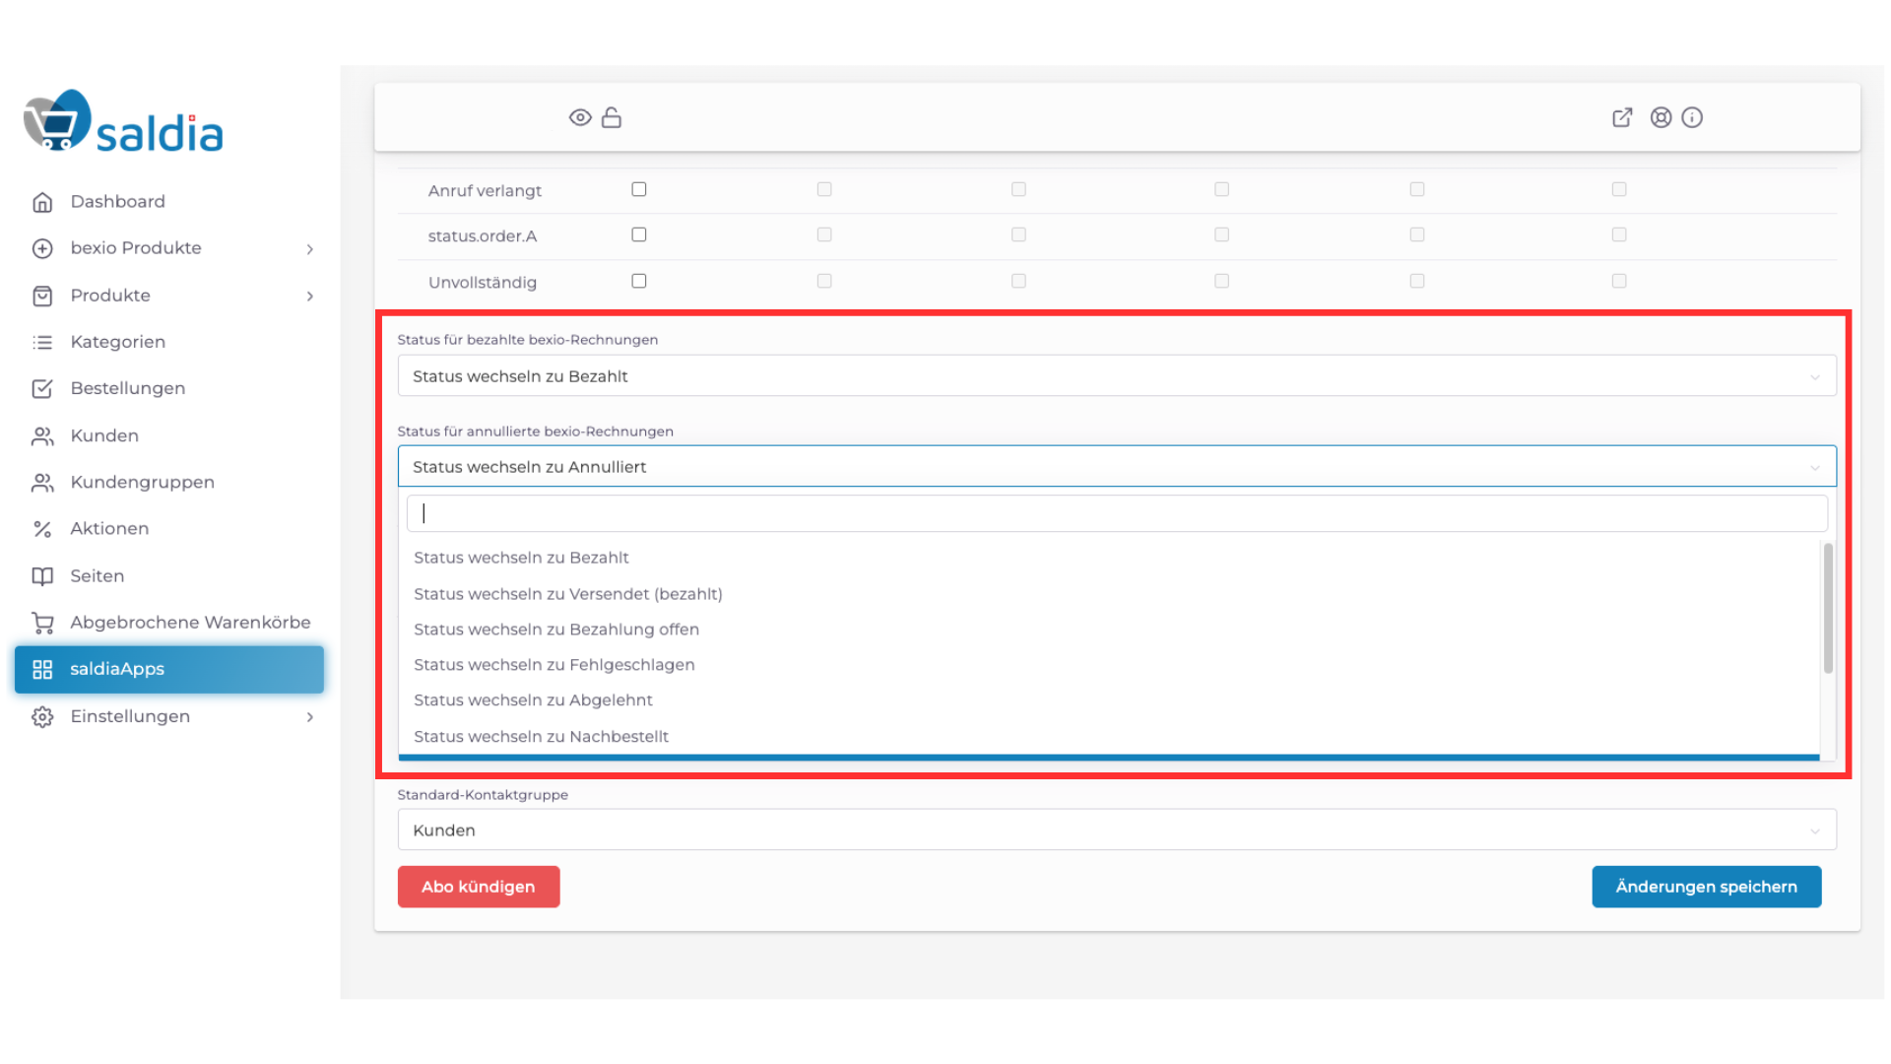
Task: Click the Bestellungen checkbox-edit icon
Action: (42, 388)
